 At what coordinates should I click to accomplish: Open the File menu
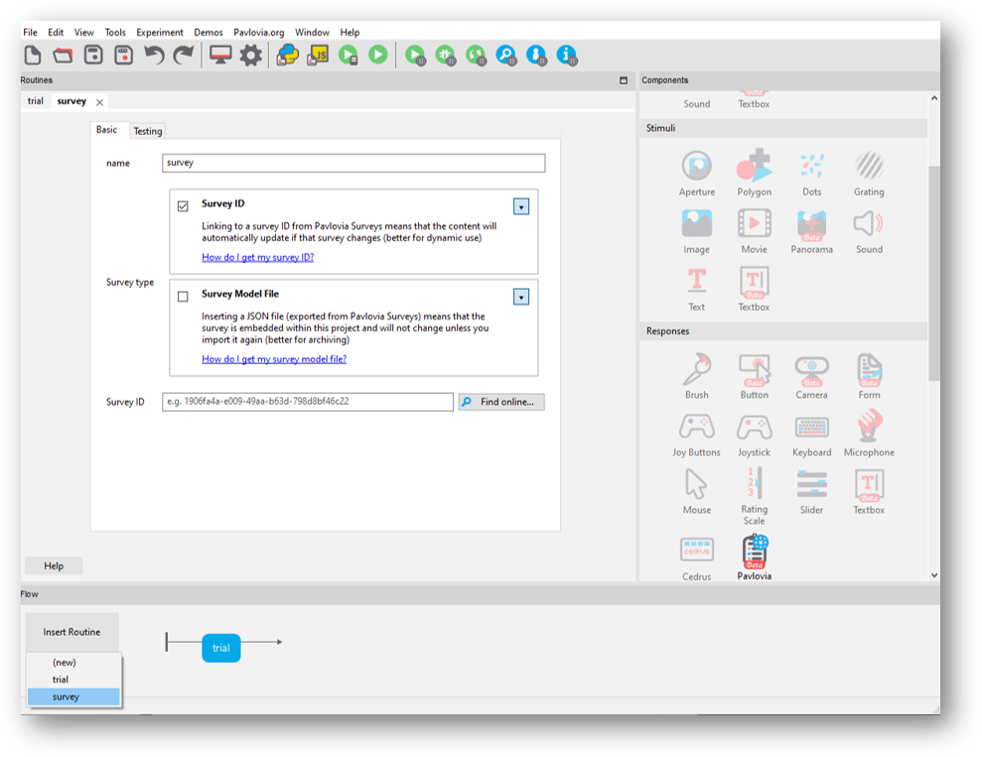point(30,32)
